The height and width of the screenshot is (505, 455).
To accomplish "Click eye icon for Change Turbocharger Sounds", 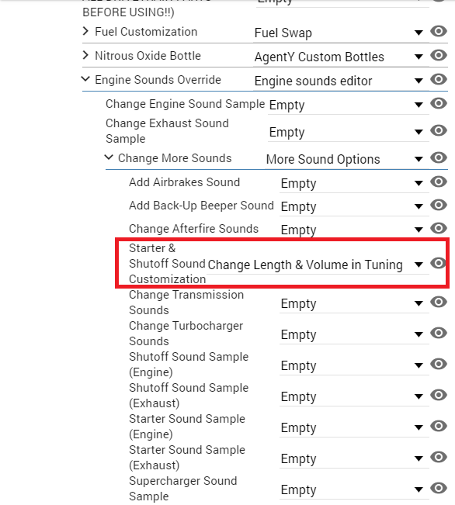I will pyautogui.click(x=439, y=333).
